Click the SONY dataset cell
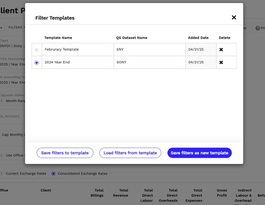 click(x=149, y=62)
